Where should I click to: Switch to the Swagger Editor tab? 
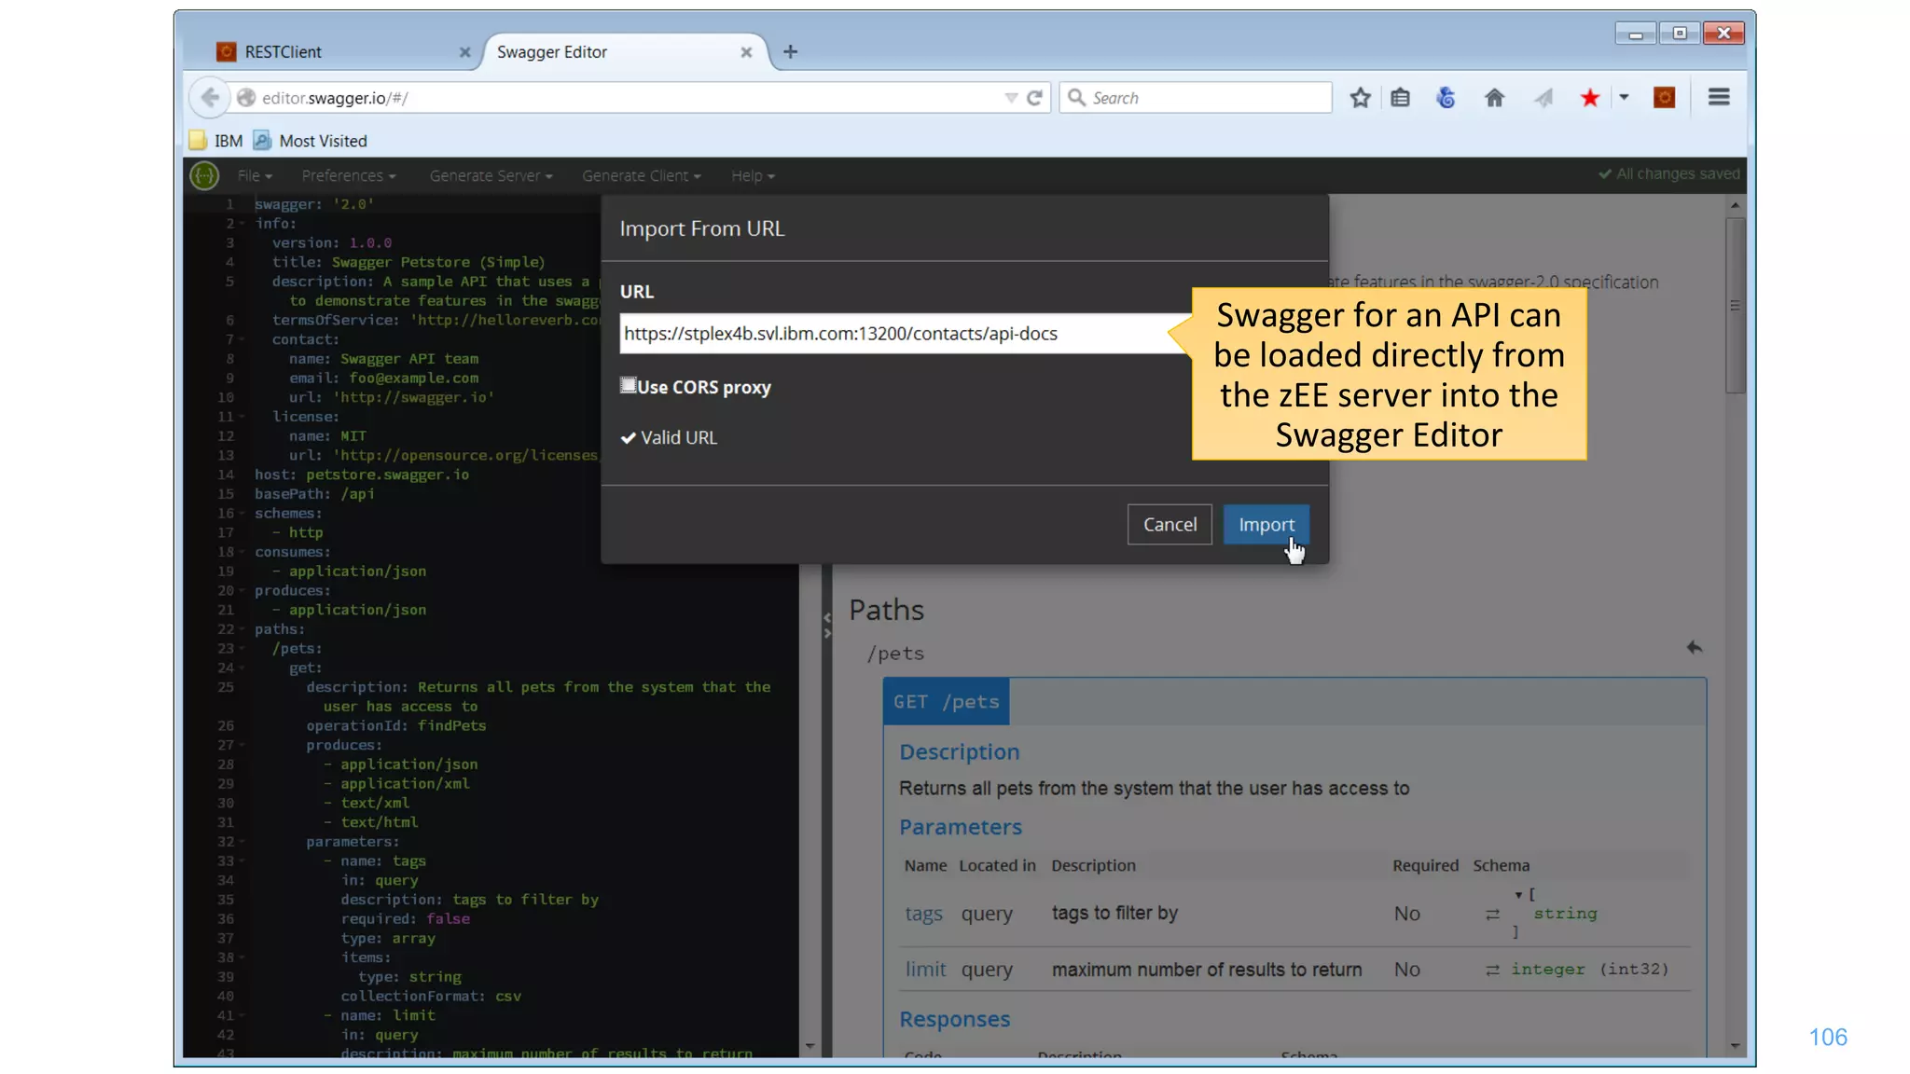coord(625,52)
